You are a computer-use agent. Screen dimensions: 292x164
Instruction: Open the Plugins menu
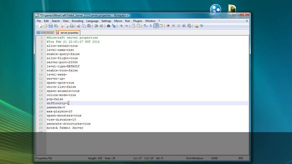click(137, 21)
